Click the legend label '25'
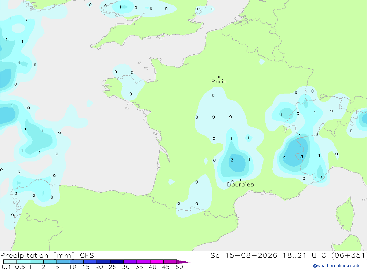Image resolution: width=367 pixels, height=269 pixels. tap(112, 267)
